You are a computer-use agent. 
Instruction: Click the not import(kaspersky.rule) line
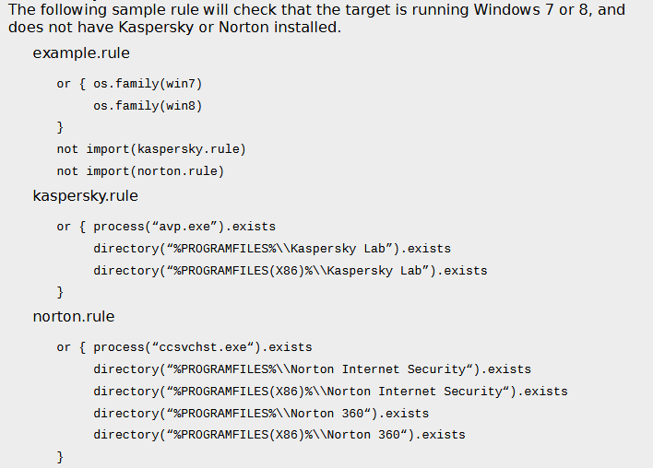[x=151, y=149]
